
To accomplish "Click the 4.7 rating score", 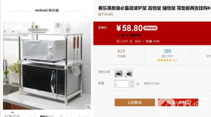I will coord(175,60).
